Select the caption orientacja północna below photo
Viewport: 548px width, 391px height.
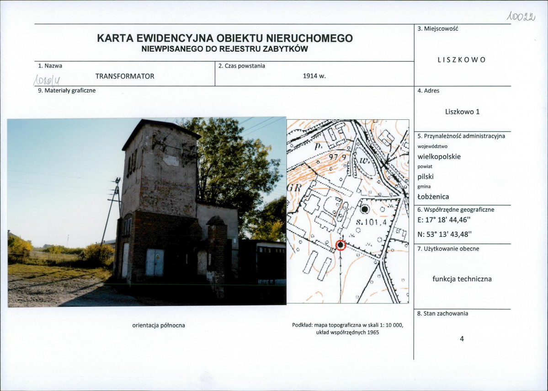[x=159, y=326]
